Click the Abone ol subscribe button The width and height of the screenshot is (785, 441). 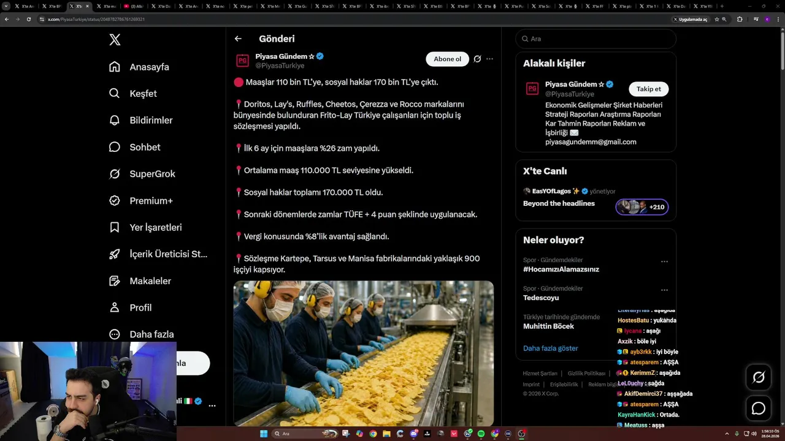tap(447, 59)
